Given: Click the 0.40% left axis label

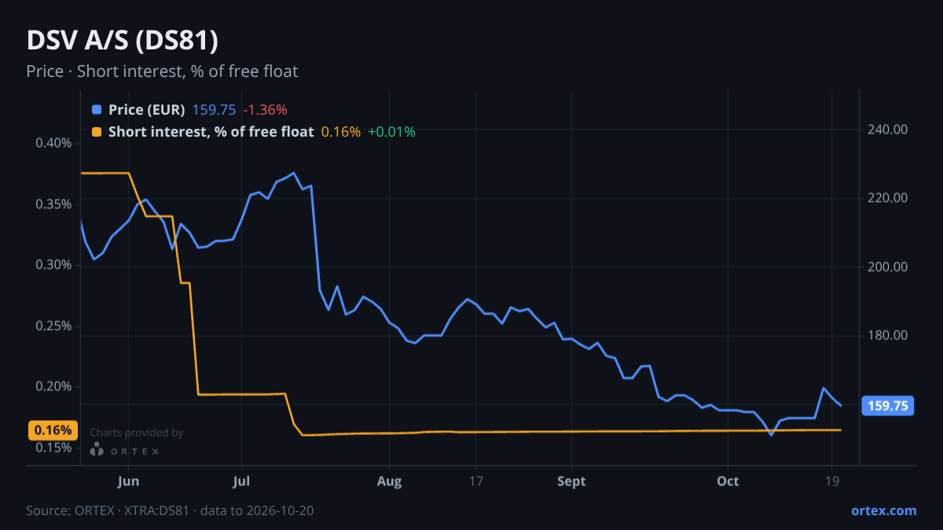Looking at the screenshot, I should pos(53,143).
